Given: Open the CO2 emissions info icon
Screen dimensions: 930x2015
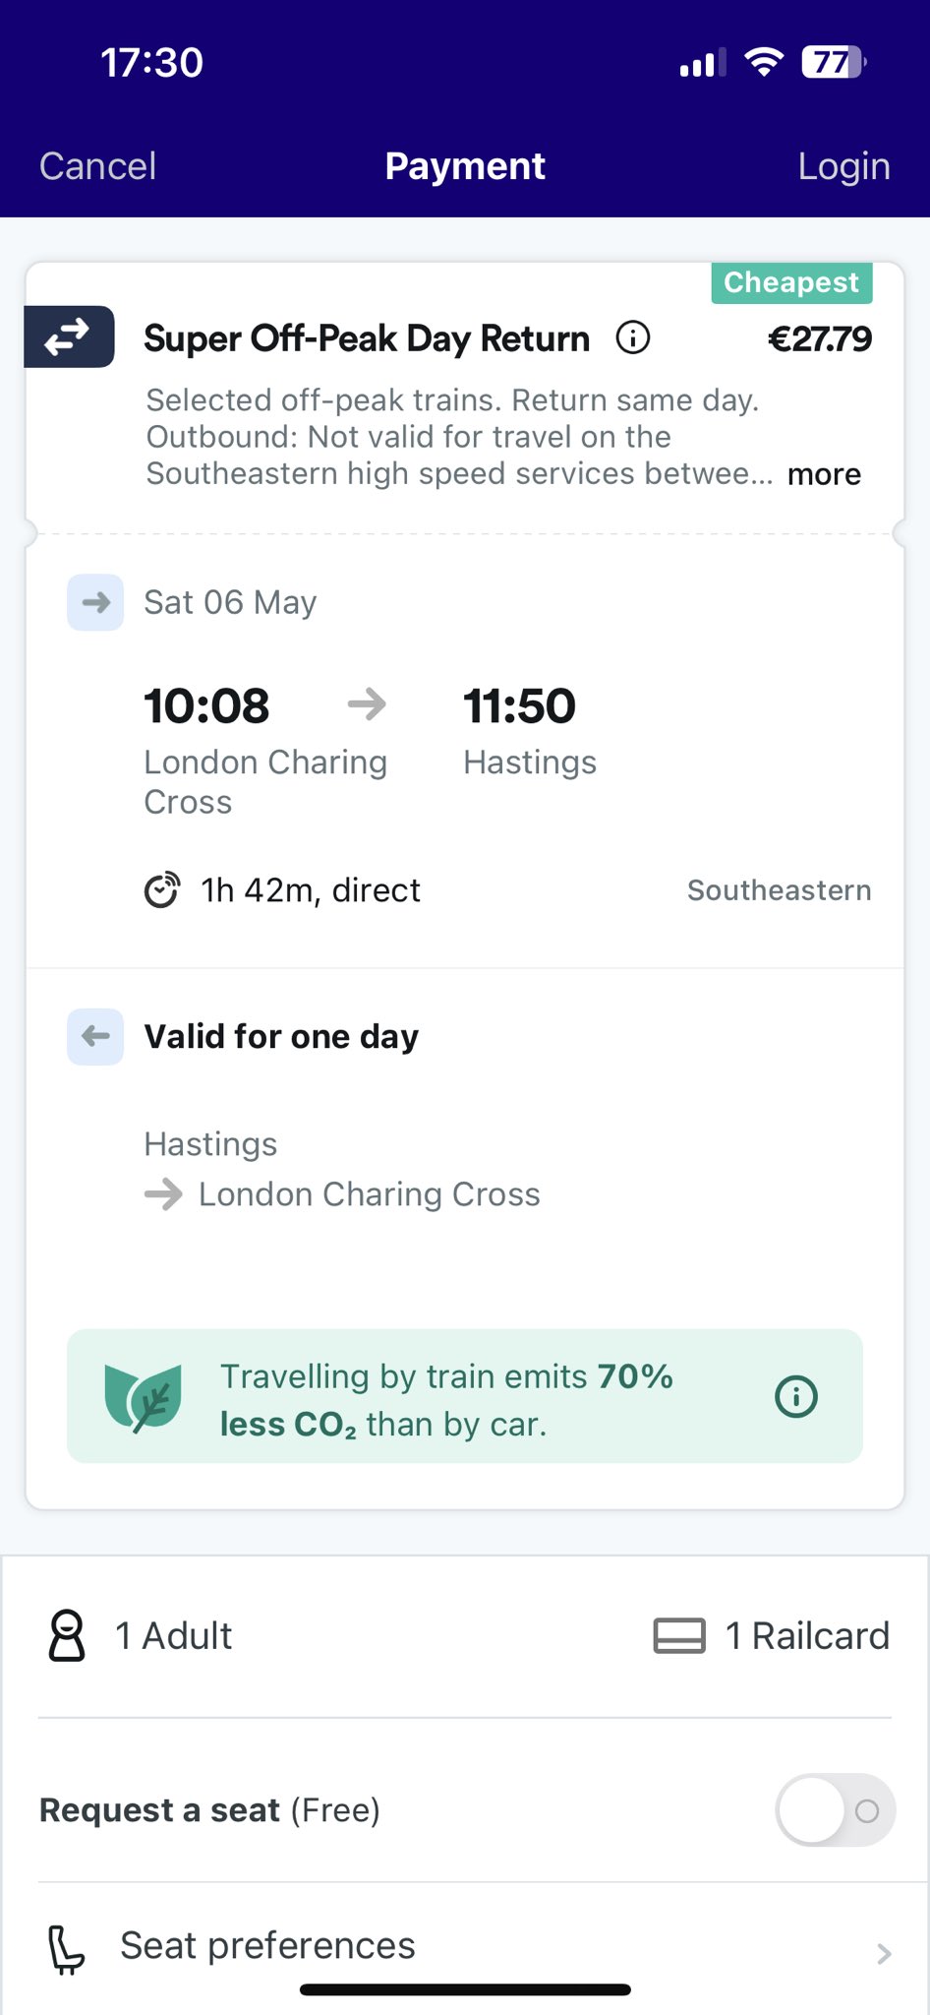Looking at the screenshot, I should click(795, 1396).
